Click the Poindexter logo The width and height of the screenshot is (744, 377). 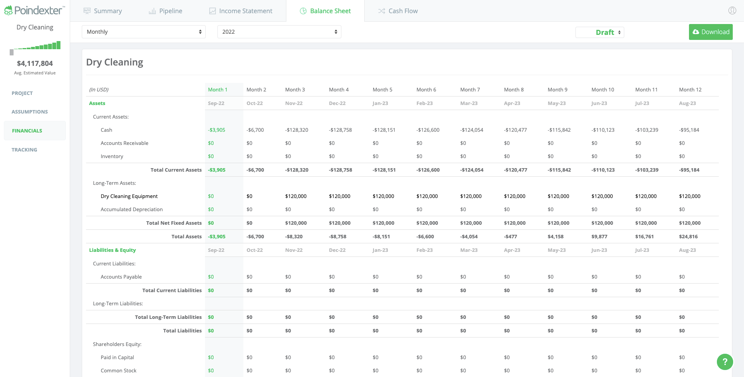34,10
